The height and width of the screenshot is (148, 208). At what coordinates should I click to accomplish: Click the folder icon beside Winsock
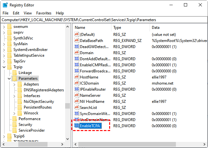19,113
